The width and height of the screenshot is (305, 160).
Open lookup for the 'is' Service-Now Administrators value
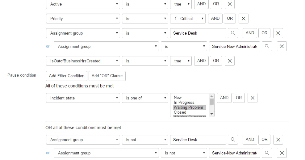[x=267, y=46]
